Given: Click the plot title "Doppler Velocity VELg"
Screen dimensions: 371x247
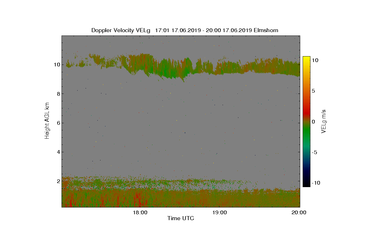Looking at the screenshot, I should pyautogui.click(x=121, y=30).
